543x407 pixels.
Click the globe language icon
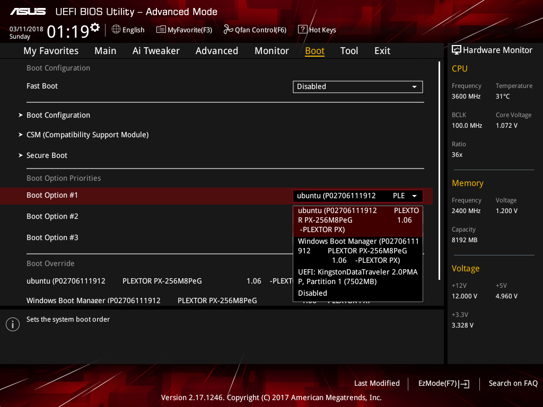coord(116,30)
